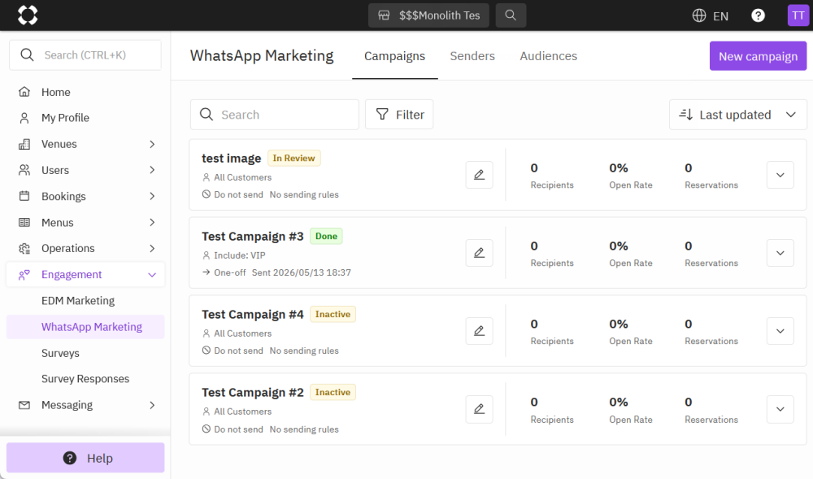The image size is (813, 479).
Task: Click the My Profile person icon
Action: click(x=24, y=118)
